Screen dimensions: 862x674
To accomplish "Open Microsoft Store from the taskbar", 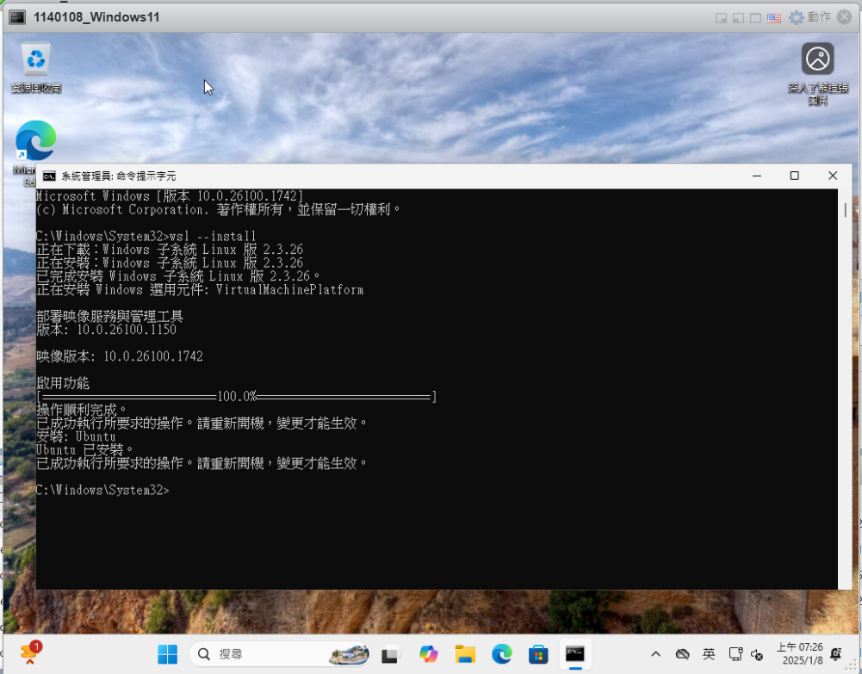I will (x=538, y=654).
